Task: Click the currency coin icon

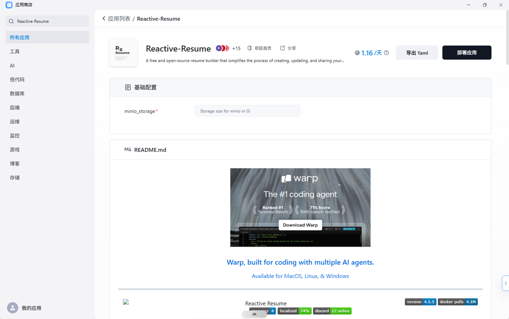Action: tap(357, 53)
